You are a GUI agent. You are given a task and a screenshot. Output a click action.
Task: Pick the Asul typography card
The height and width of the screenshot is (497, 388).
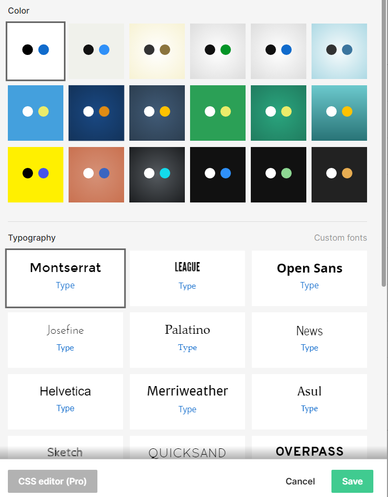309,402
